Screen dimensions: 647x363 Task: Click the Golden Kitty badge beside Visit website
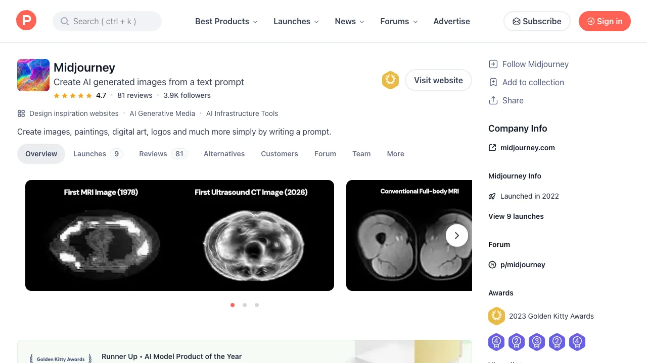tap(390, 80)
